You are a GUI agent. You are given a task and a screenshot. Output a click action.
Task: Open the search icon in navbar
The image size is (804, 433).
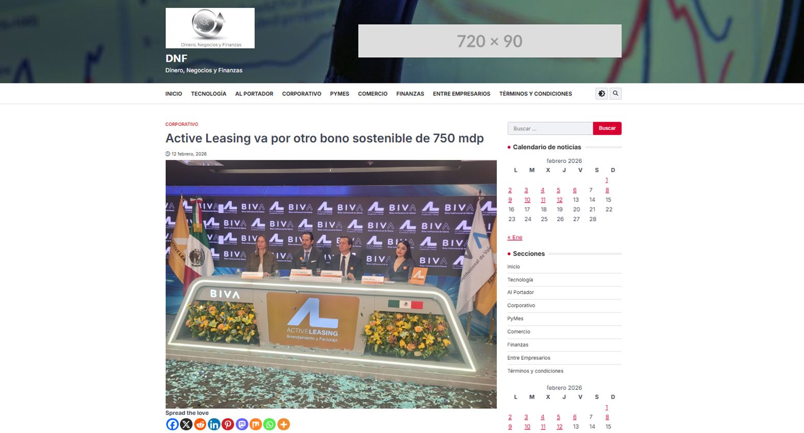tap(615, 93)
